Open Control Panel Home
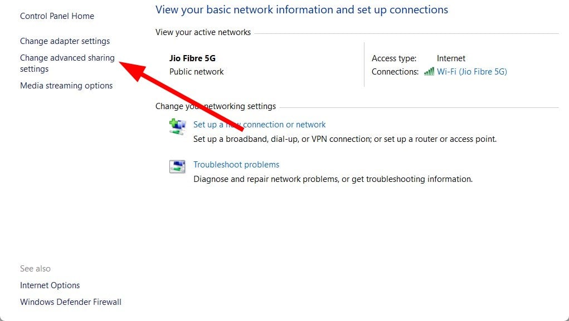 click(x=57, y=16)
